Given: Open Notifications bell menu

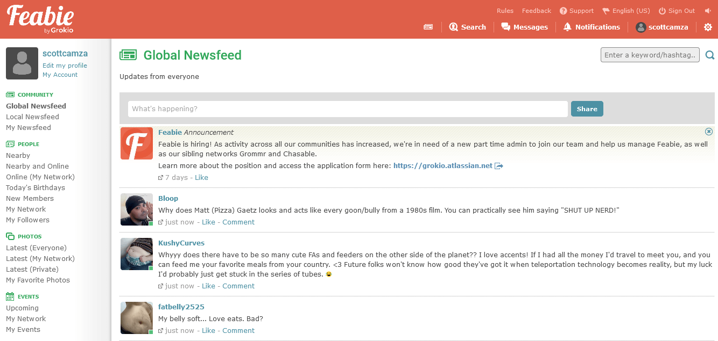Looking at the screenshot, I should coord(592,27).
